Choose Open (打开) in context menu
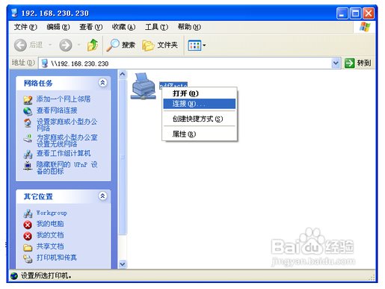This screenshot has width=385, height=289. [199, 93]
